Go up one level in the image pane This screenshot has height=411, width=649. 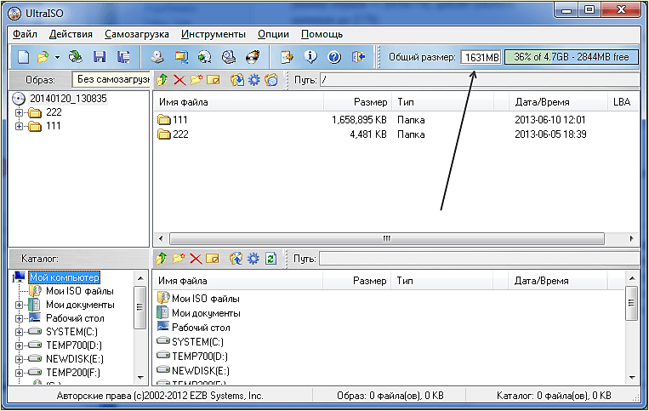click(x=162, y=80)
